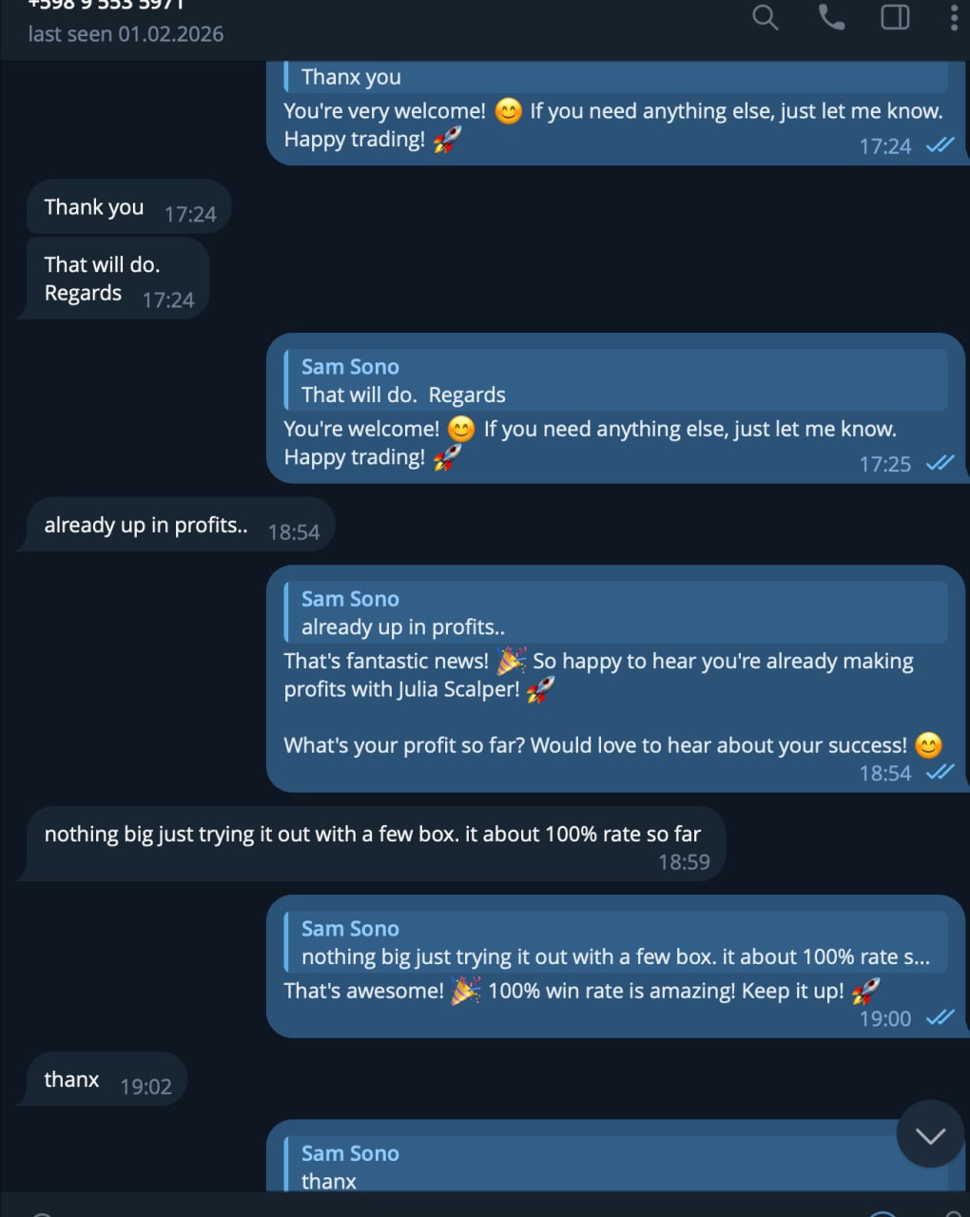Click the bottom quoted "thanx" reply from Sam Sono

615,1168
